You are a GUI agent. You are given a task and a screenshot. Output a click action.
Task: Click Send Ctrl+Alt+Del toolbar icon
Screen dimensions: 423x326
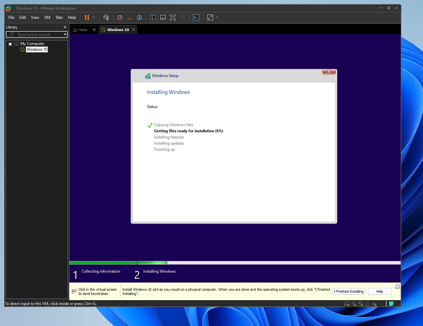click(106, 17)
